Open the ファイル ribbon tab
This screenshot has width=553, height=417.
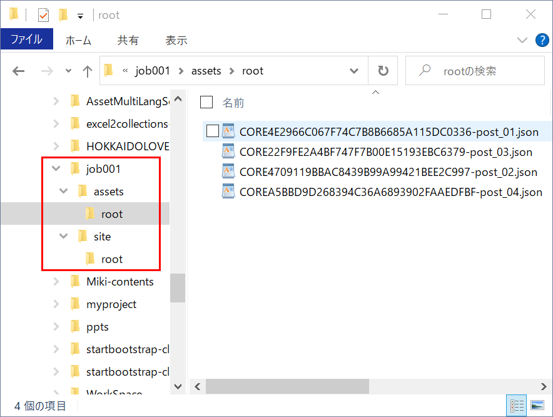pos(27,39)
